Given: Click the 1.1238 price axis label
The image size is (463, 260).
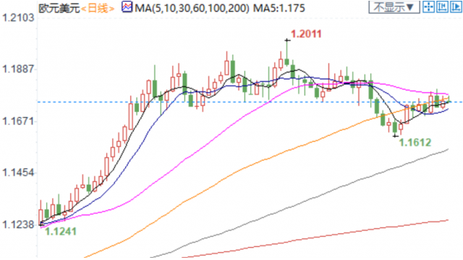Looking at the screenshot, I should pos(18,225).
